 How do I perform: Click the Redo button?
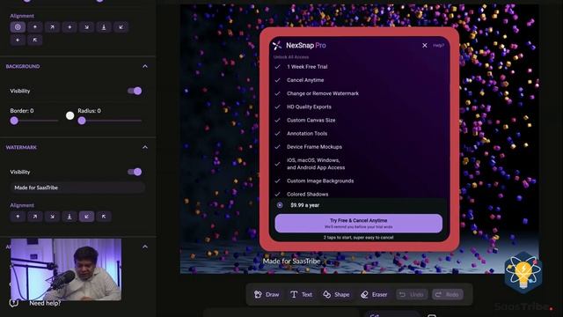tap(448, 294)
